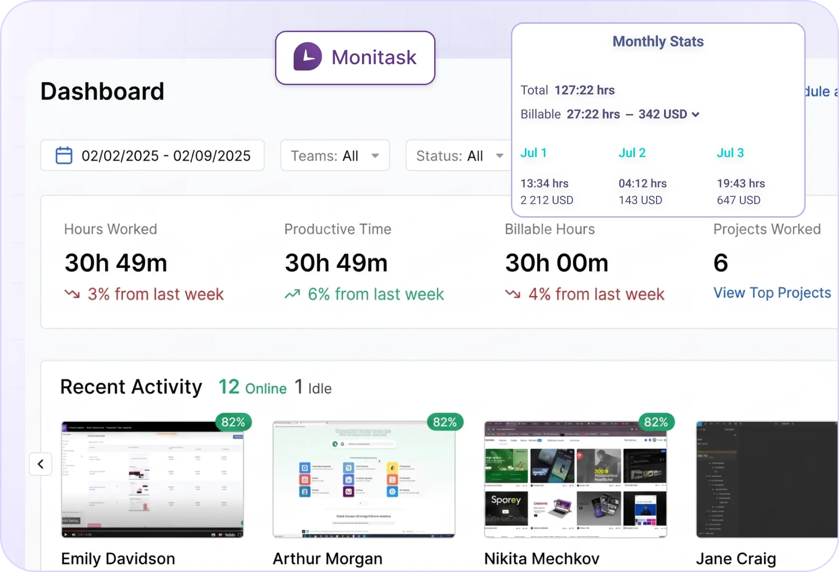Viewport: 839px width, 572px height.
Task: Click the 12 Online status count
Action: click(253, 387)
